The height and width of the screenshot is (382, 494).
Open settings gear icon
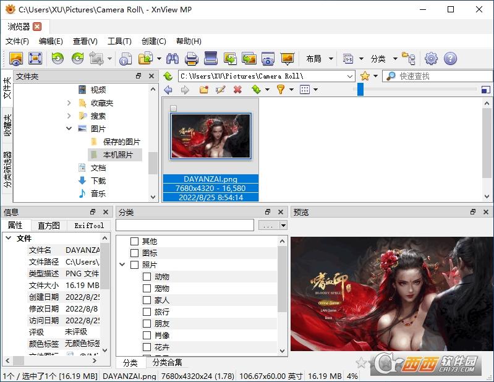click(x=431, y=59)
